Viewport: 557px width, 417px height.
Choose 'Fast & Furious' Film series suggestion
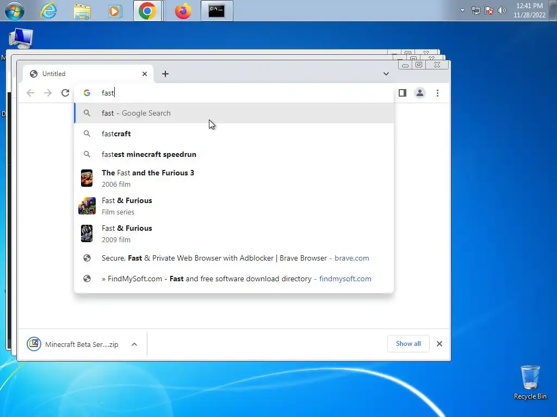pos(234,206)
